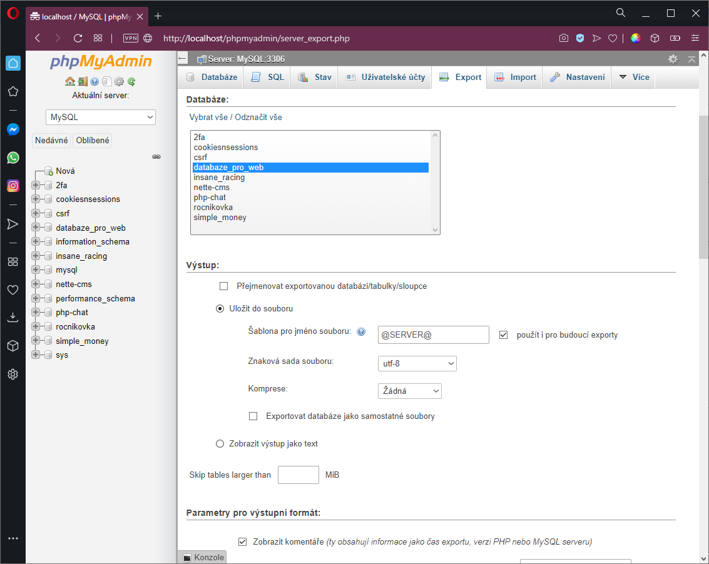709x564 pixels.
Task: Expand databaze_pro_web in navigation tree
Action: coord(35,228)
